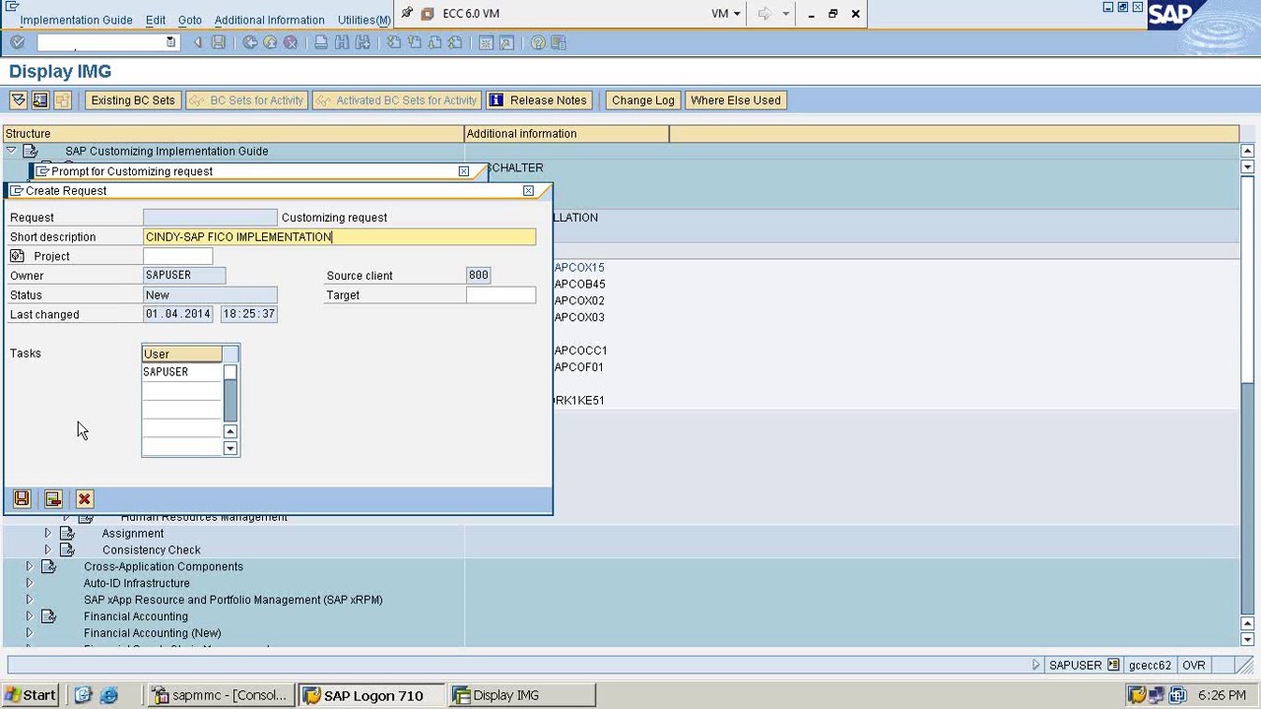Click the Target input field
Image resolution: width=1261 pixels, height=709 pixels.
pyautogui.click(x=501, y=294)
